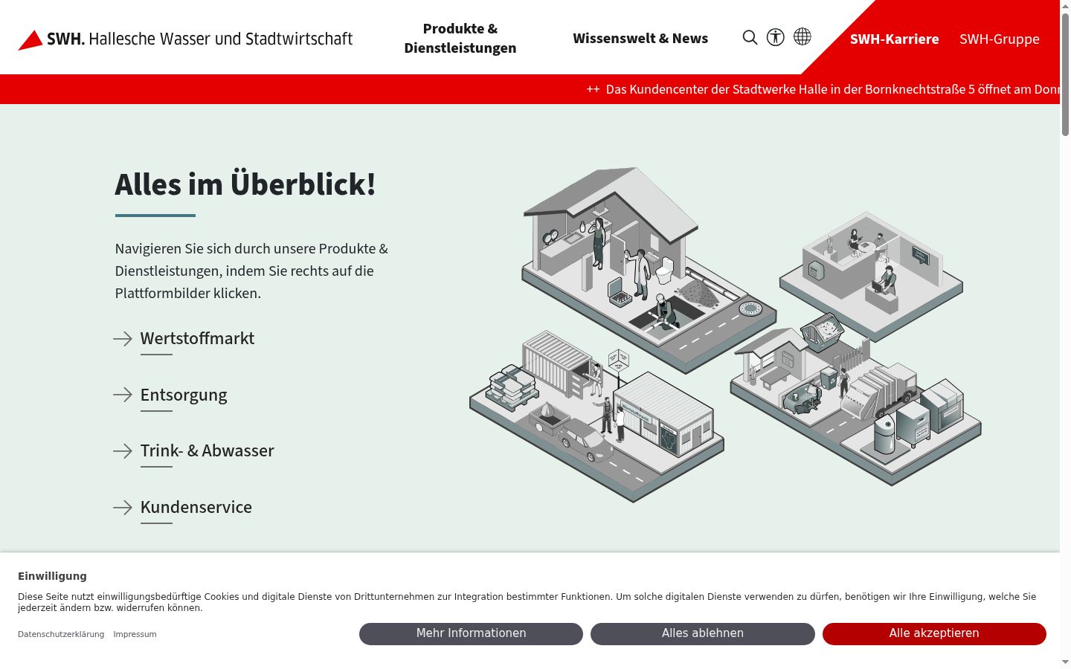Click the arrow icon beside Entsorgung
Screen dimensions: 1071x669
(123, 395)
